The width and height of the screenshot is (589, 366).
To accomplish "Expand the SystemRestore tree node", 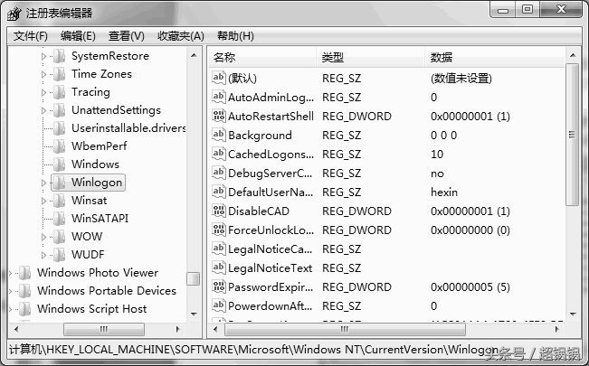I will coord(43,56).
